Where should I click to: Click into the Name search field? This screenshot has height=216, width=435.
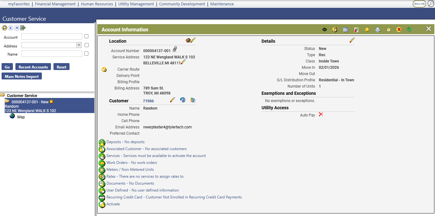[x=52, y=54]
